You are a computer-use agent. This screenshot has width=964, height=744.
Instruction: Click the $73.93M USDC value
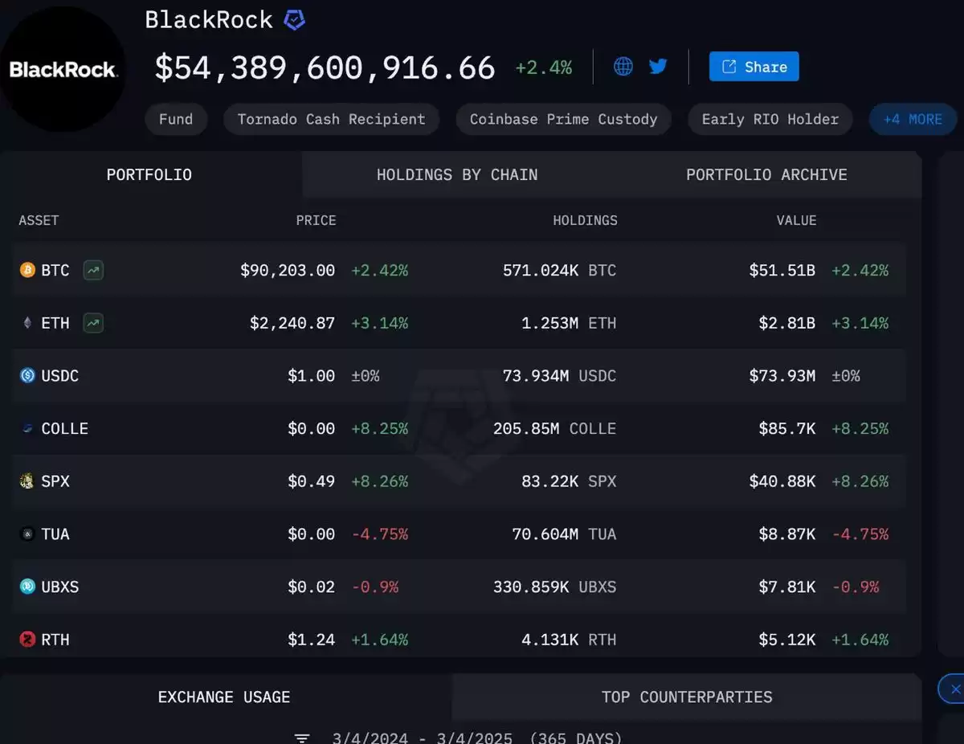tap(782, 375)
